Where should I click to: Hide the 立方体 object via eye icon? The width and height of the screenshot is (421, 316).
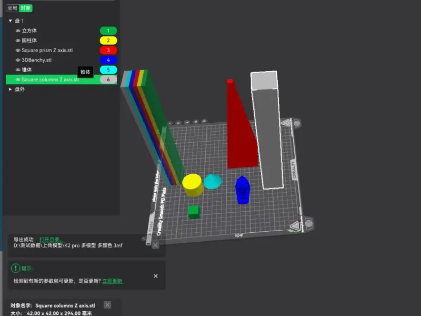[18, 31]
